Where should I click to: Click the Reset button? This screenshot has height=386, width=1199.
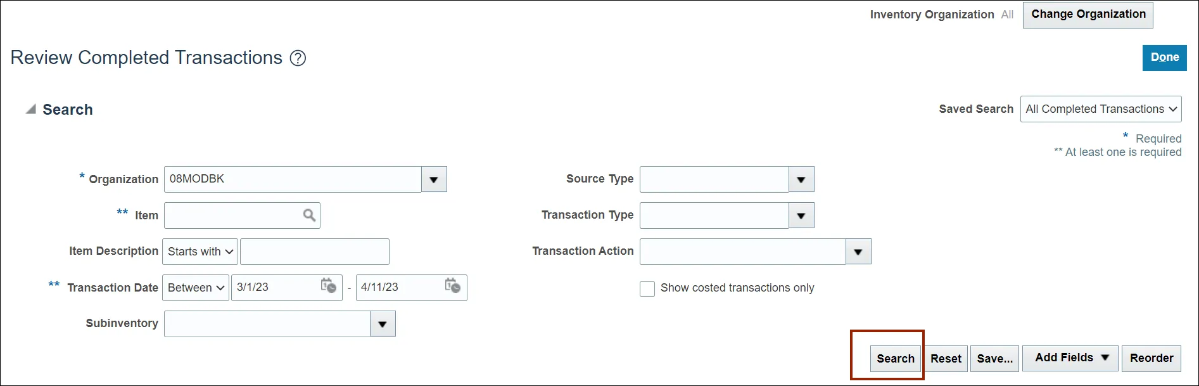(x=946, y=359)
